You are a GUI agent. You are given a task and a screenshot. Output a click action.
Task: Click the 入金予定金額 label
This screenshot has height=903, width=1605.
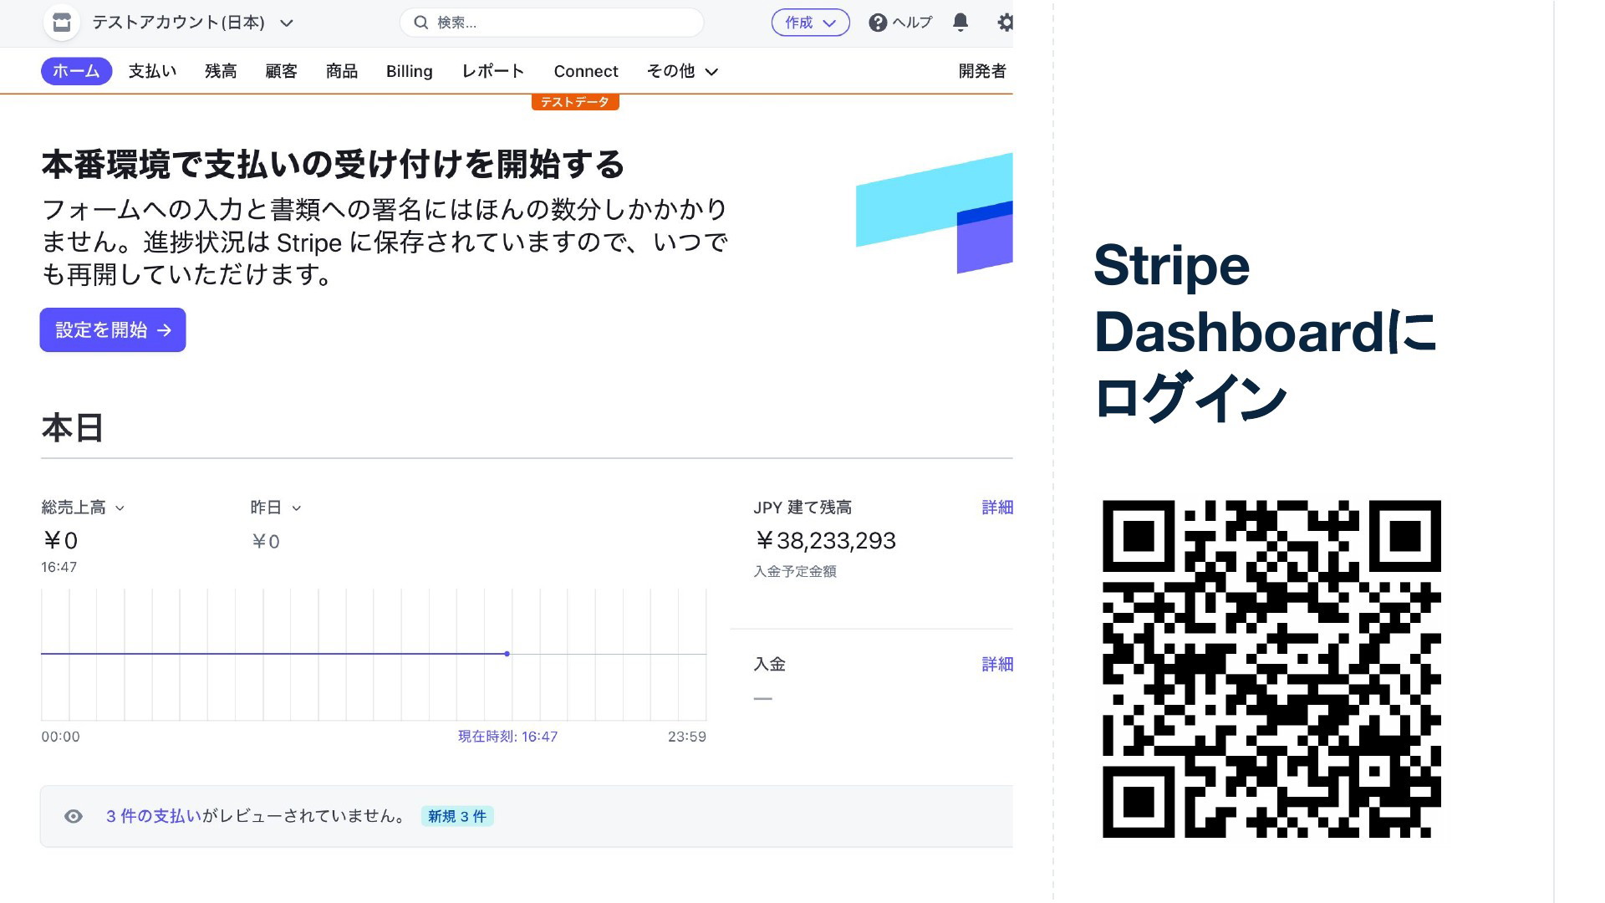pyautogui.click(x=795, y=571)
